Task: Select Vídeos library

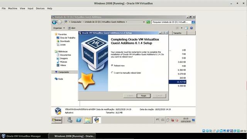Action: click(61, 65)
